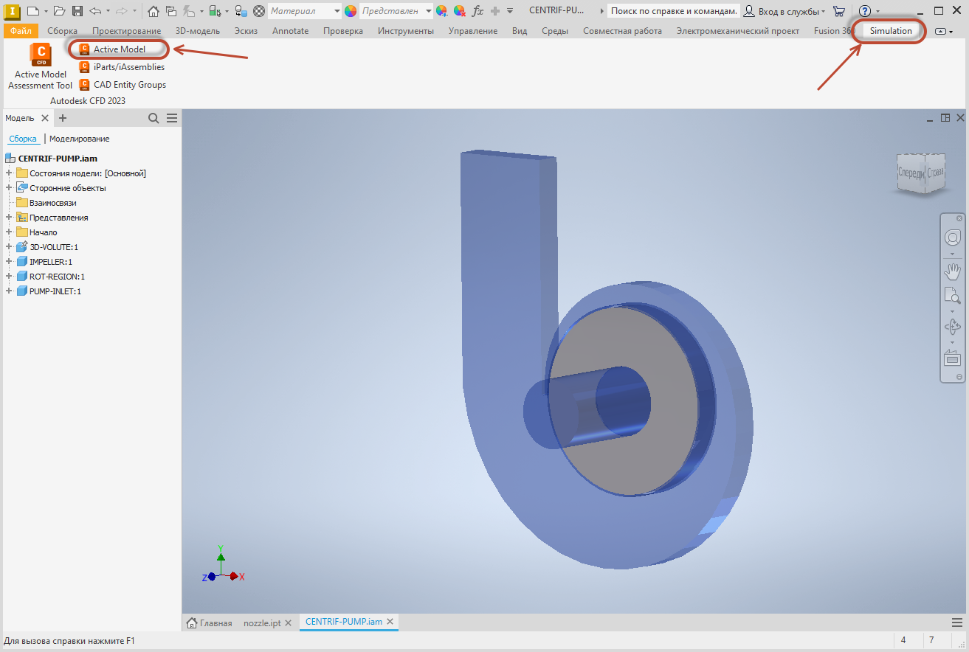Click the checkered appearance sphere icon

[259, 11]
